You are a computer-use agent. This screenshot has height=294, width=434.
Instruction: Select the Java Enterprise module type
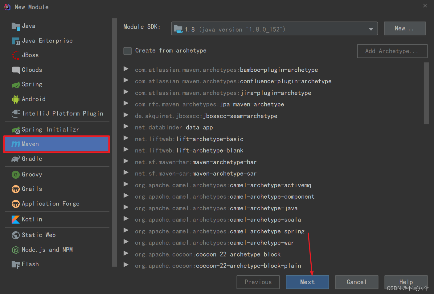pos(57,41)
